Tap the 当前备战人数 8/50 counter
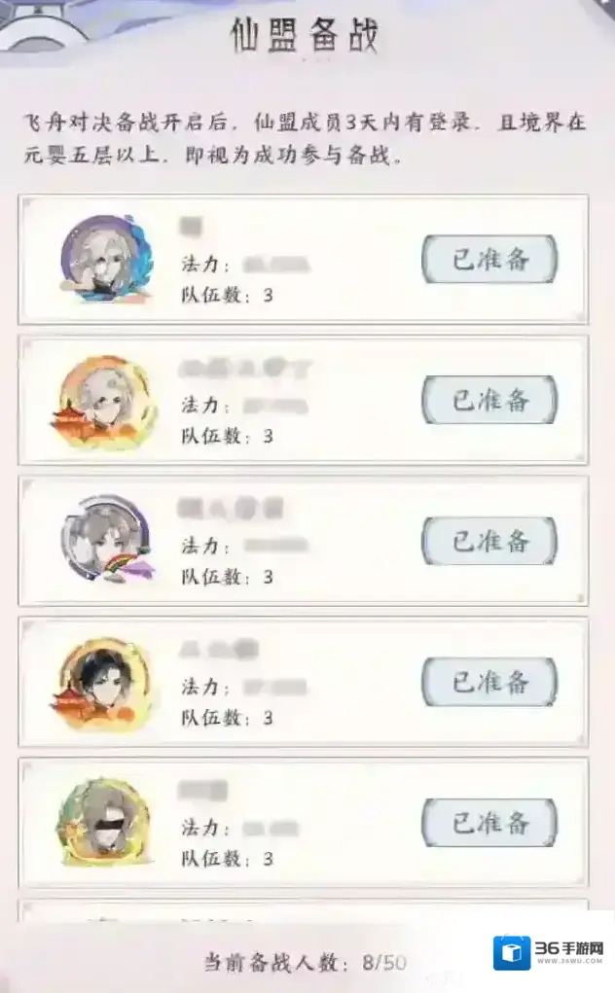This screenshot has width=615, height=993. [306, 963]
